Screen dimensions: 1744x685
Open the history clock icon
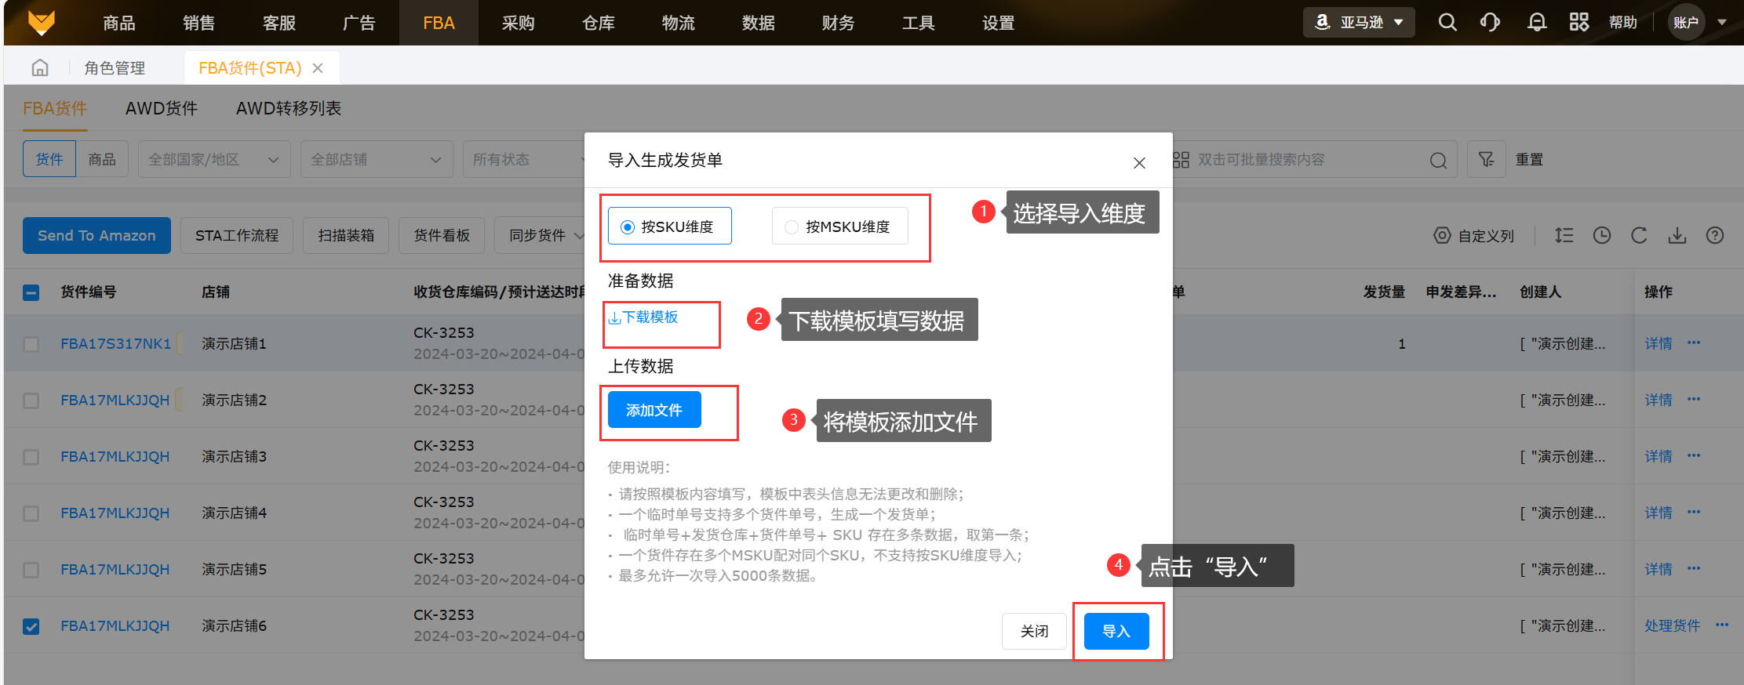[1602, 235]
